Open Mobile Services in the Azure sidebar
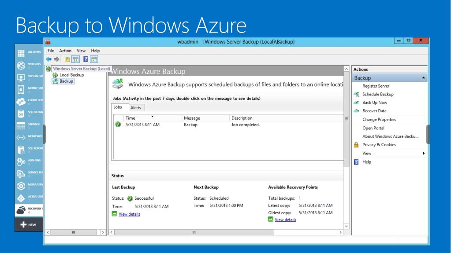The image size is (451, 253). point(29,89)
